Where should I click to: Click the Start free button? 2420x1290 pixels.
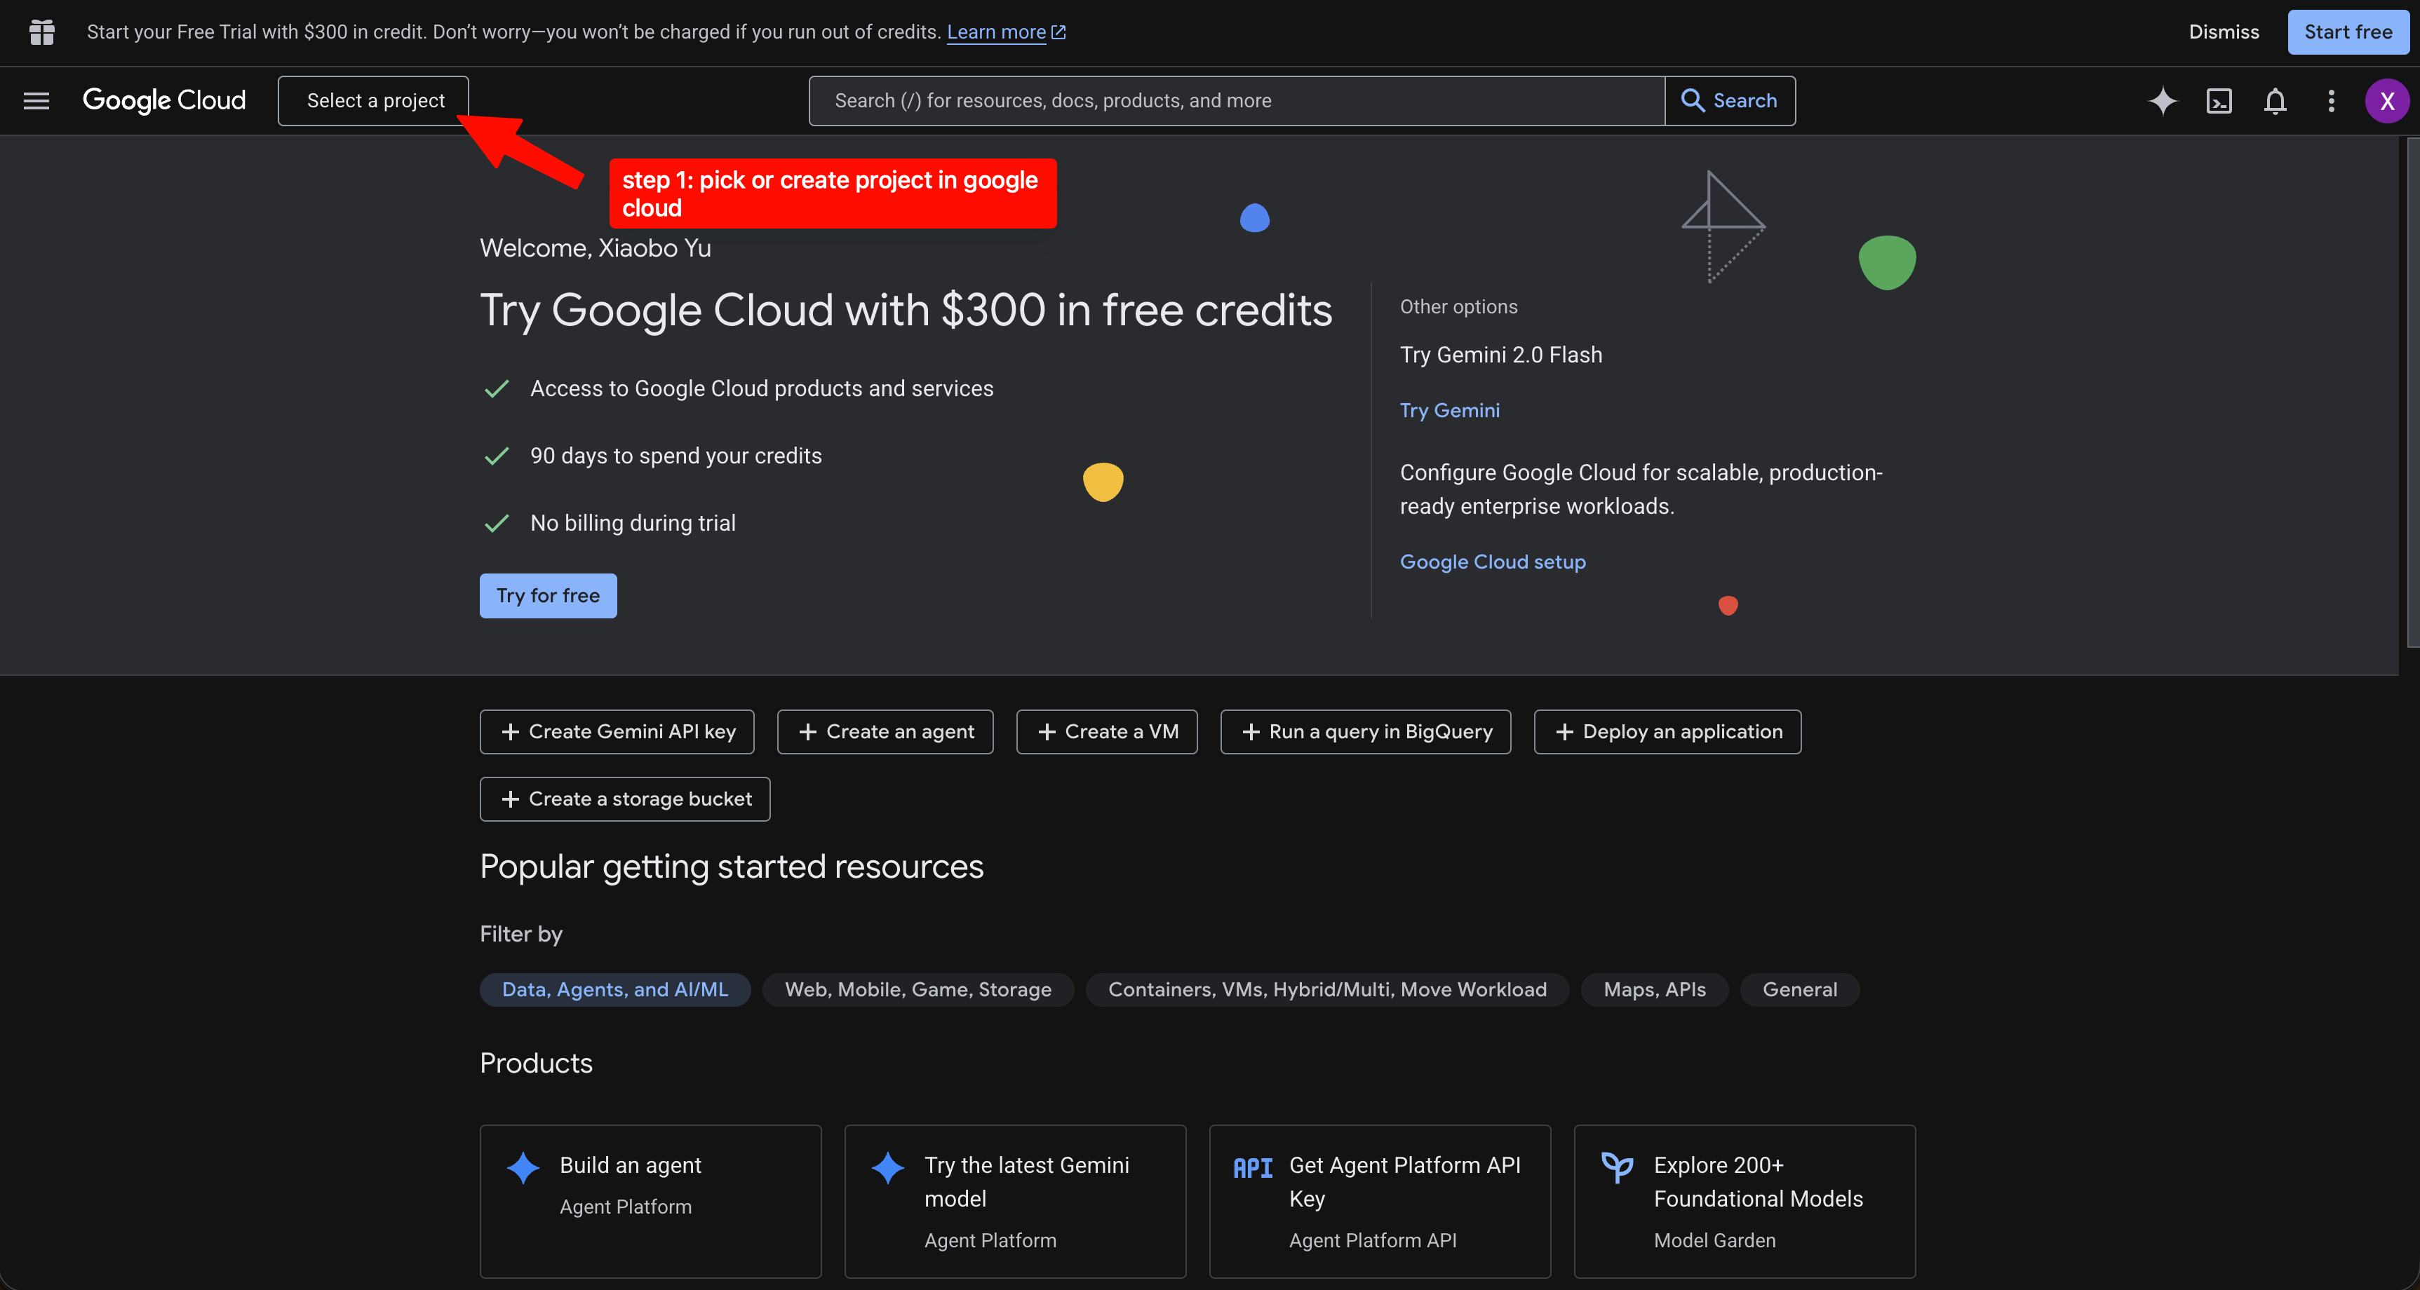pos(2348,32)
